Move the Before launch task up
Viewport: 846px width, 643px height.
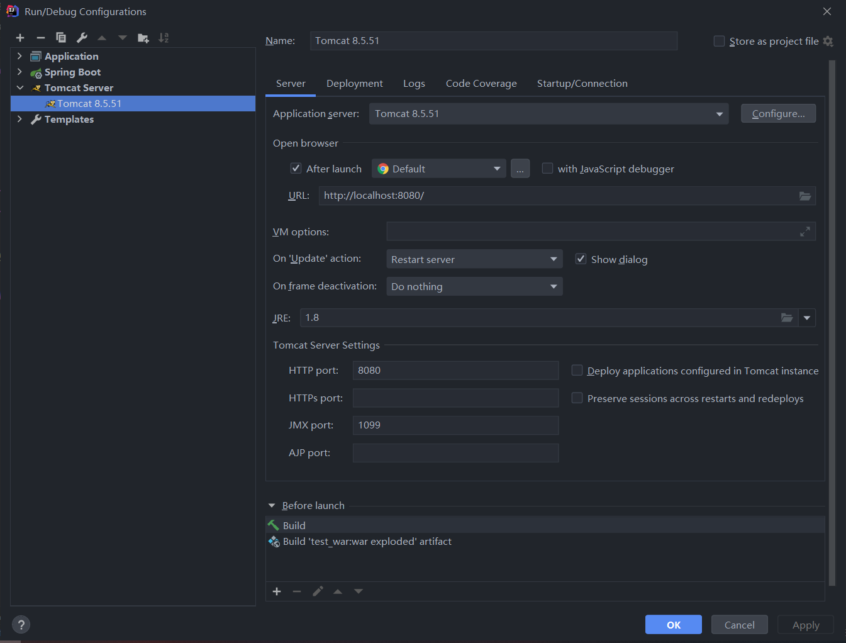point(338,591)
